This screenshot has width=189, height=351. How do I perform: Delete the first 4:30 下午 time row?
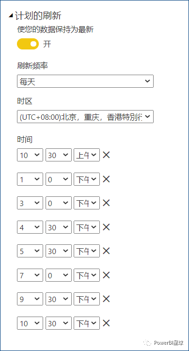pyautogui.click(x=106, y=227)
